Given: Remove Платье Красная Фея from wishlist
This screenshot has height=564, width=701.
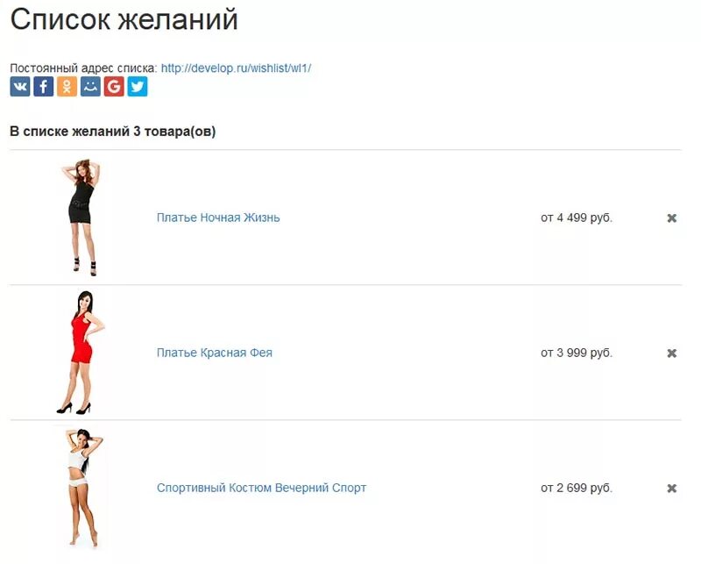Looking at the screenshot, I should [x=671, y=353].
